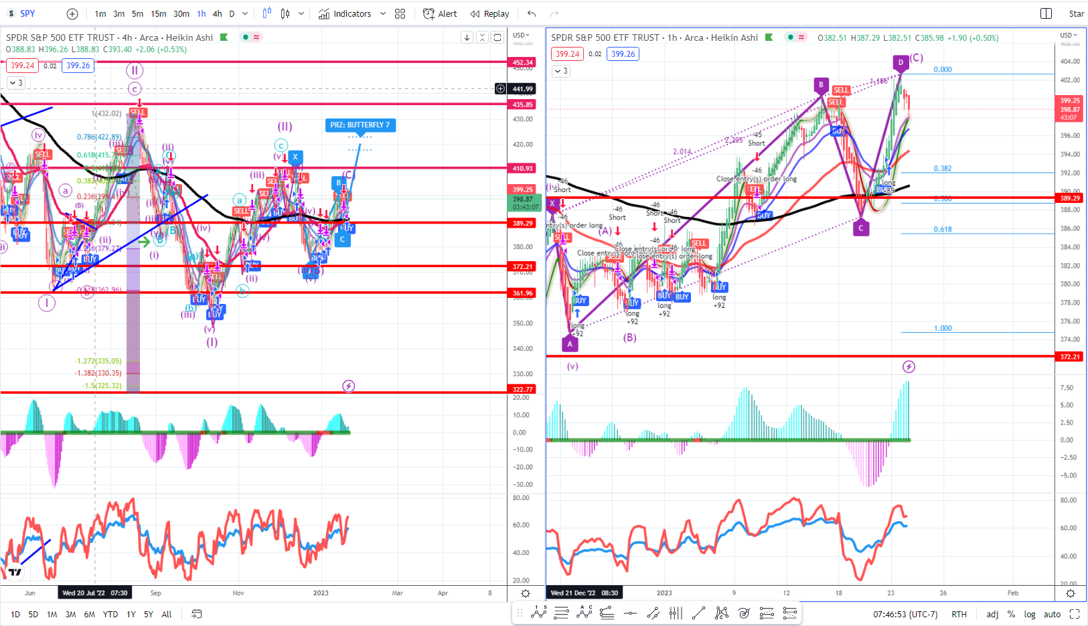Viewport: 1088px width, 626px height.
Task: Open the layout setup icon
Action: click(1046, 13)
